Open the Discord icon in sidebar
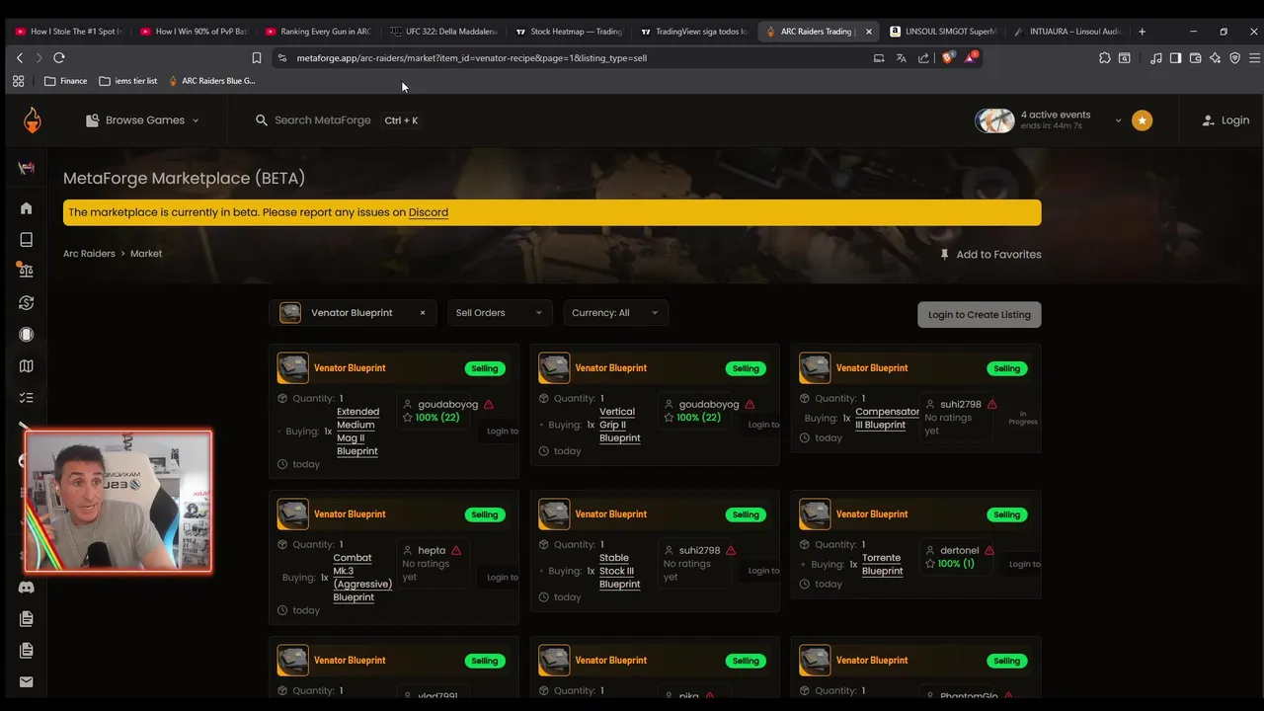This screenshot has width=1264, height=711. (27, 588)
